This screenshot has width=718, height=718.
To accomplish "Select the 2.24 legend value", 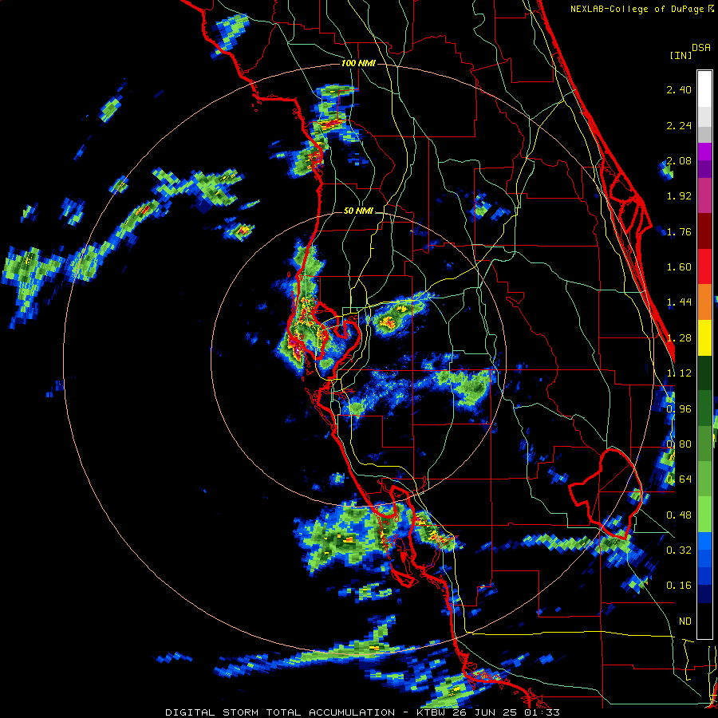I will pos(679,125).
